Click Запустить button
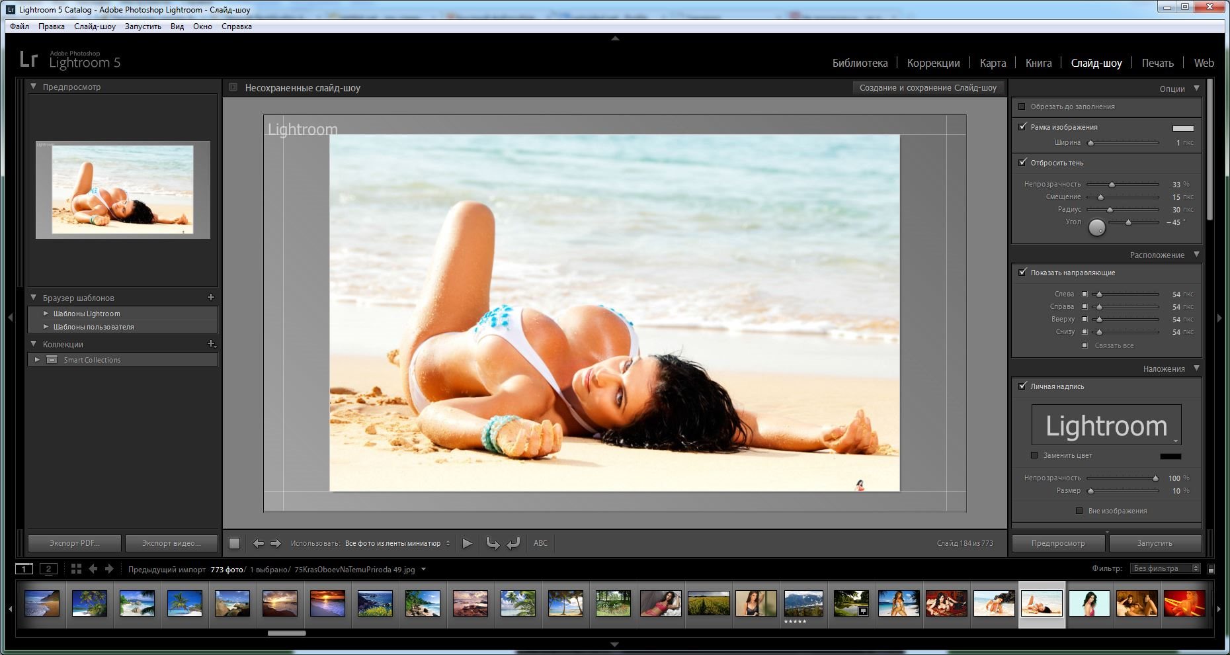 point(1155,543)
